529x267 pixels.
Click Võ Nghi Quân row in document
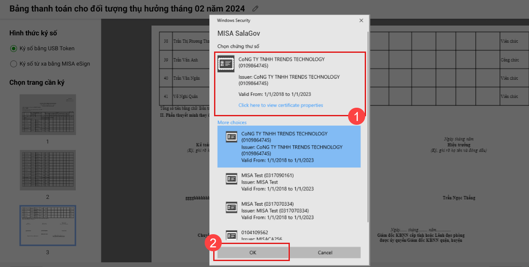[186, 97]
